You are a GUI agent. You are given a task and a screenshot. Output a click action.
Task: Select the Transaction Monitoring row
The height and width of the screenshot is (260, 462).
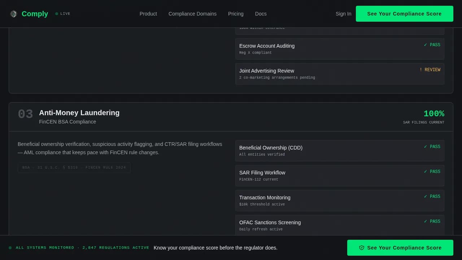click(x=340, y=200)
